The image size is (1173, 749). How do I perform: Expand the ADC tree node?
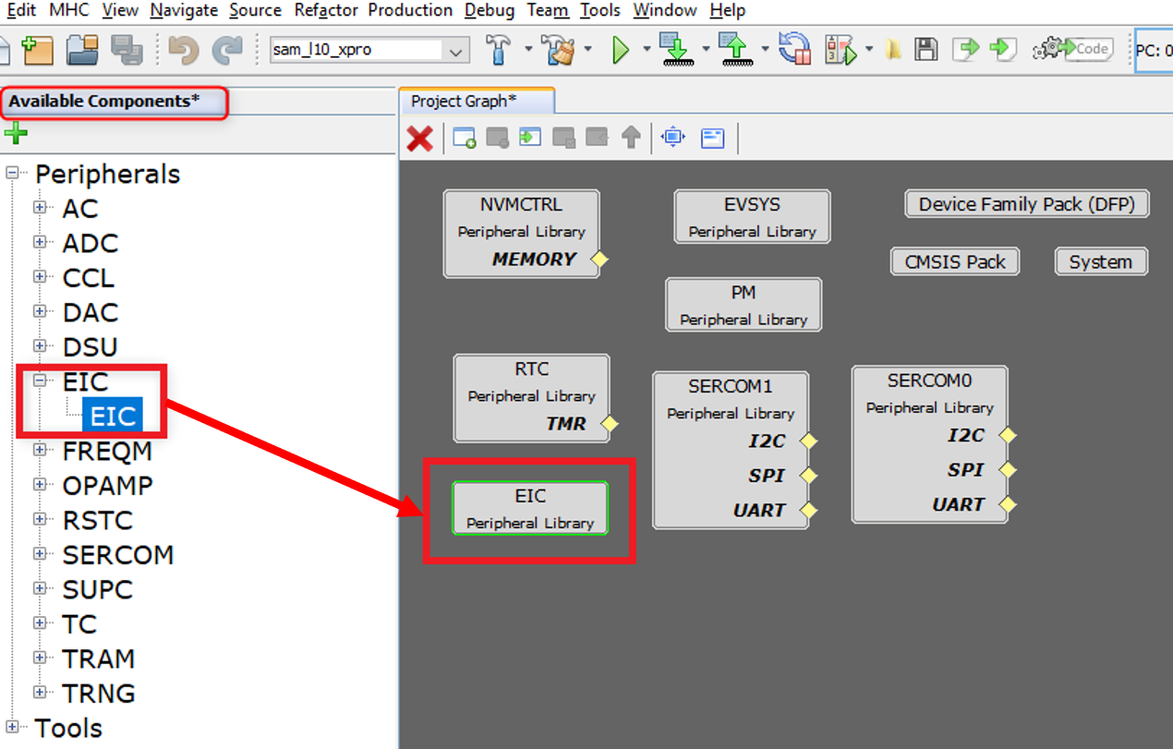point(40,242)
